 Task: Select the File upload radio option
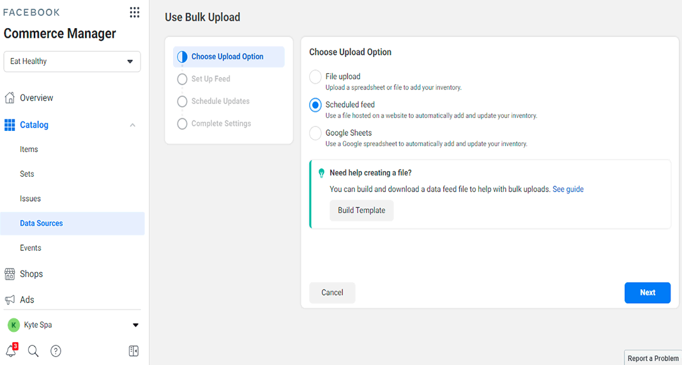(315, 77)
